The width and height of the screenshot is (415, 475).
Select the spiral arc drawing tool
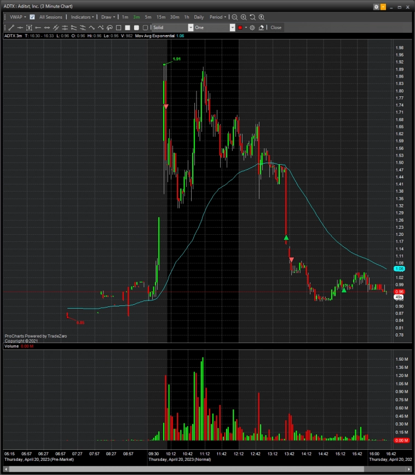click(x=109, y=27)
